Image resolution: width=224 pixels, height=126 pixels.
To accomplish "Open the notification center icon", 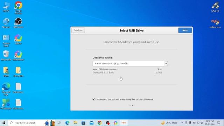I will coord(219,123).
